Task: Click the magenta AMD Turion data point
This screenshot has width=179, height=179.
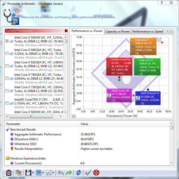Action: 133,95
